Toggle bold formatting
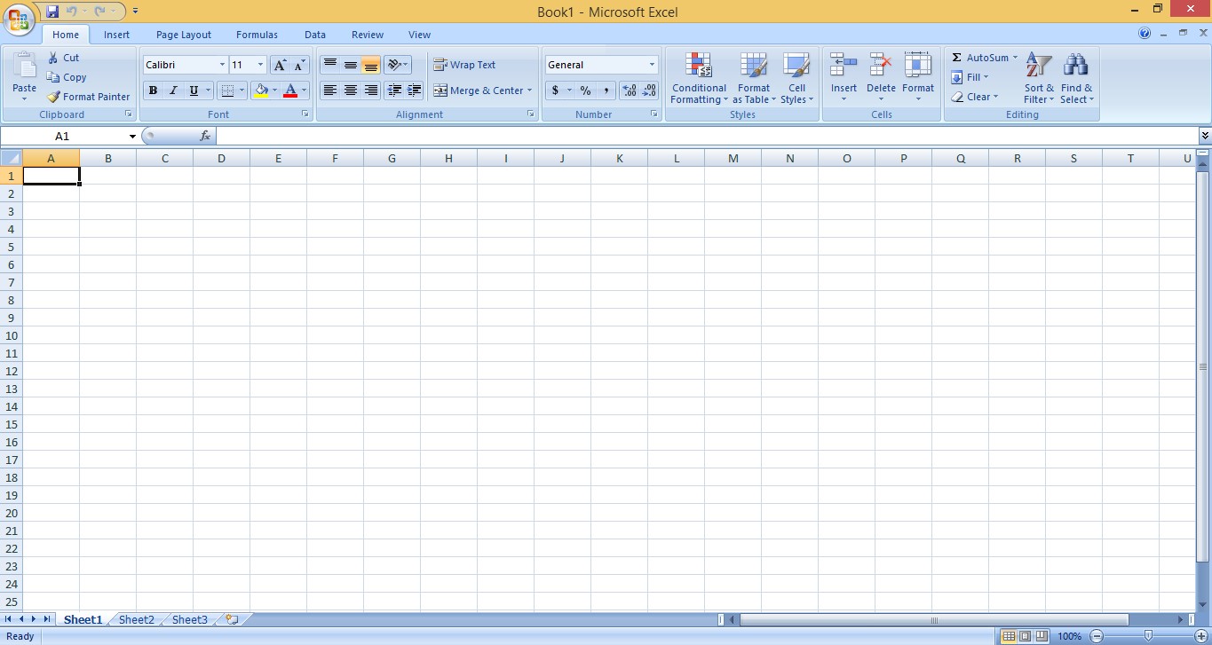The width and height of the screenshot is (1212, 645). click(x=153, y=90)
